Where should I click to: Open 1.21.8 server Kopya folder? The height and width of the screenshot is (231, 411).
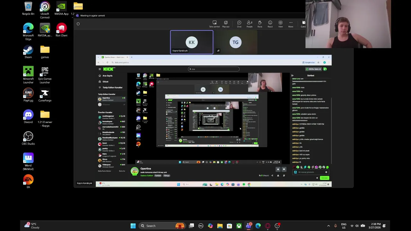(45, 118)
